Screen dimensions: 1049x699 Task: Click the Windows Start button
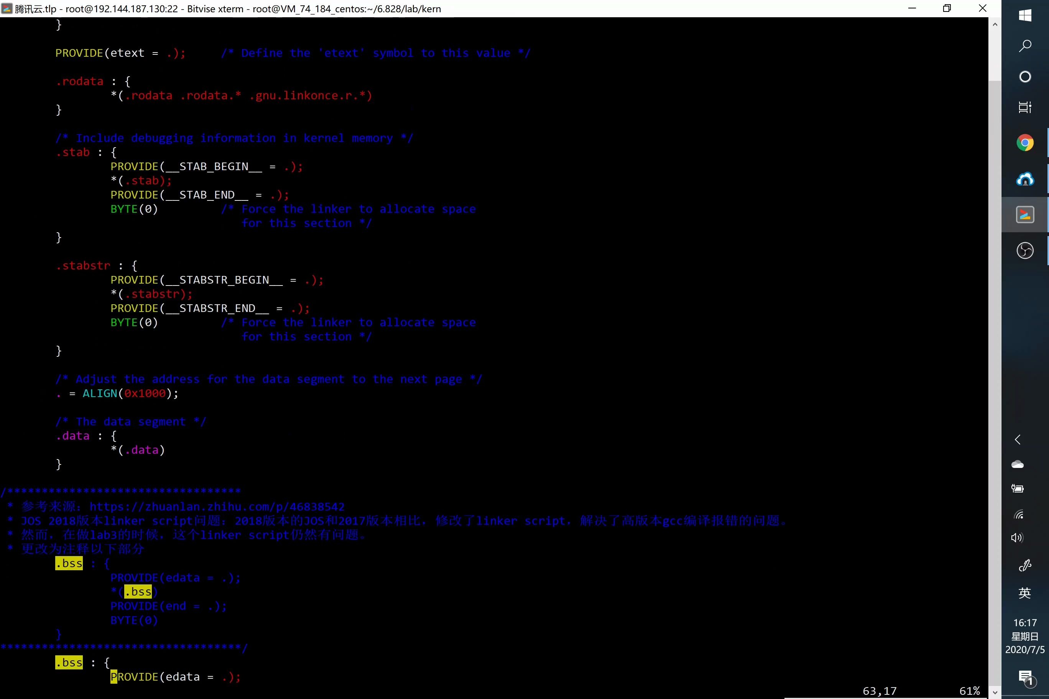point(1024,15)
